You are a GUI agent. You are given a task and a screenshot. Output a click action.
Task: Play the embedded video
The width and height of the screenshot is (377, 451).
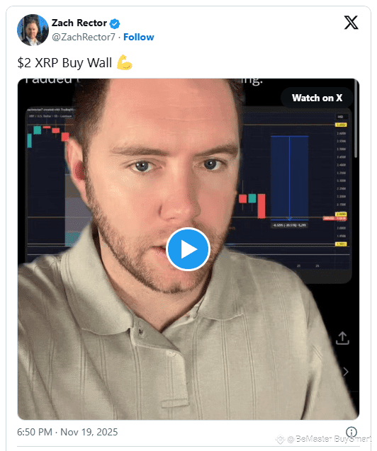[x=188, y=249]
